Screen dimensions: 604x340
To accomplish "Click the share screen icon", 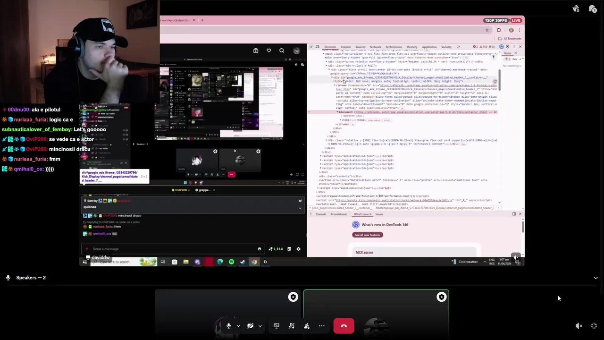I will tap(277, 326).
